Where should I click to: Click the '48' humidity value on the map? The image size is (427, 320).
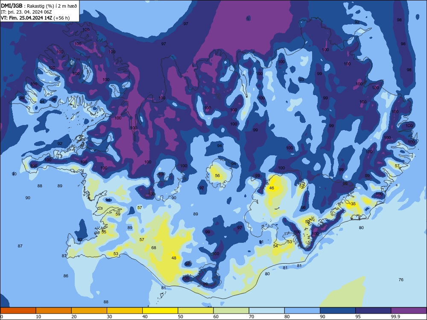pos(174,258)
